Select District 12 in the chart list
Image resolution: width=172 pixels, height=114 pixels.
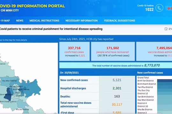point(143,93)
